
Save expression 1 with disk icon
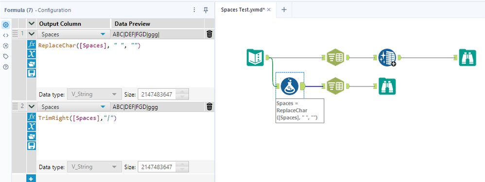[x=32, y=73]
